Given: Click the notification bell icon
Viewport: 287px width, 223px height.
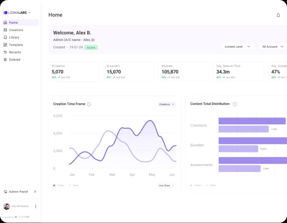Looking at the screenshot, I should pyautogui.click(x=278, y=15).
